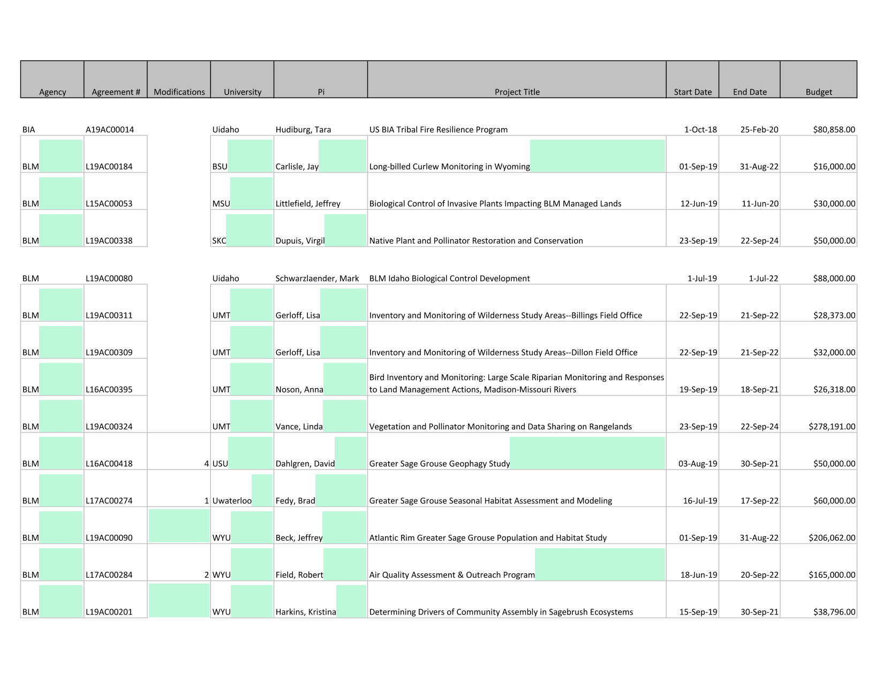Click Greater Sage Grouse Geophagy Study title
The height and width of the screenshot is (682, 883).
click(x=440, y=464)
